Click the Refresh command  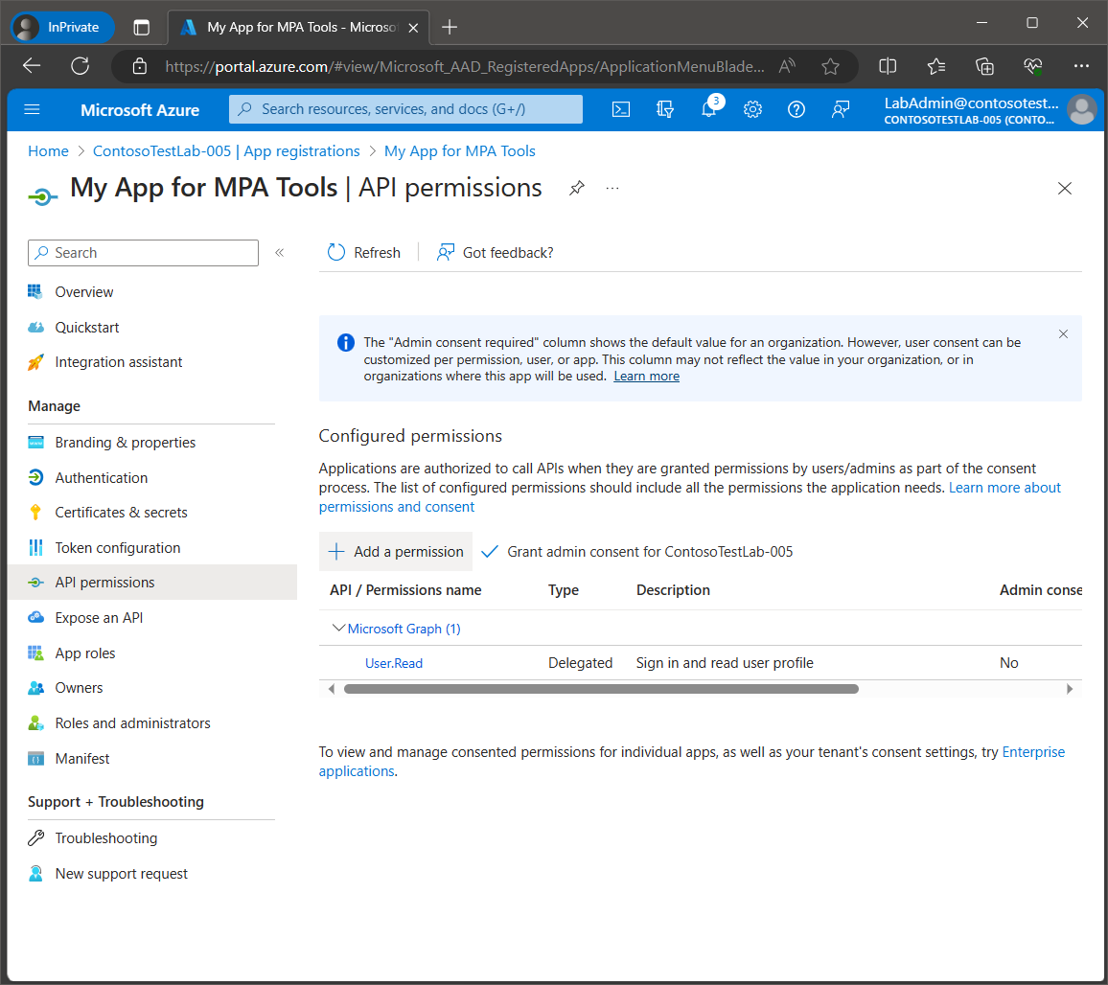(x=364, y=252)
